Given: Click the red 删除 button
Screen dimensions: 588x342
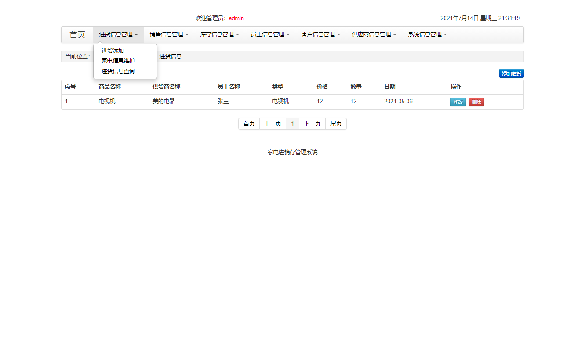Looking at the screenshot, I should 476,102.
